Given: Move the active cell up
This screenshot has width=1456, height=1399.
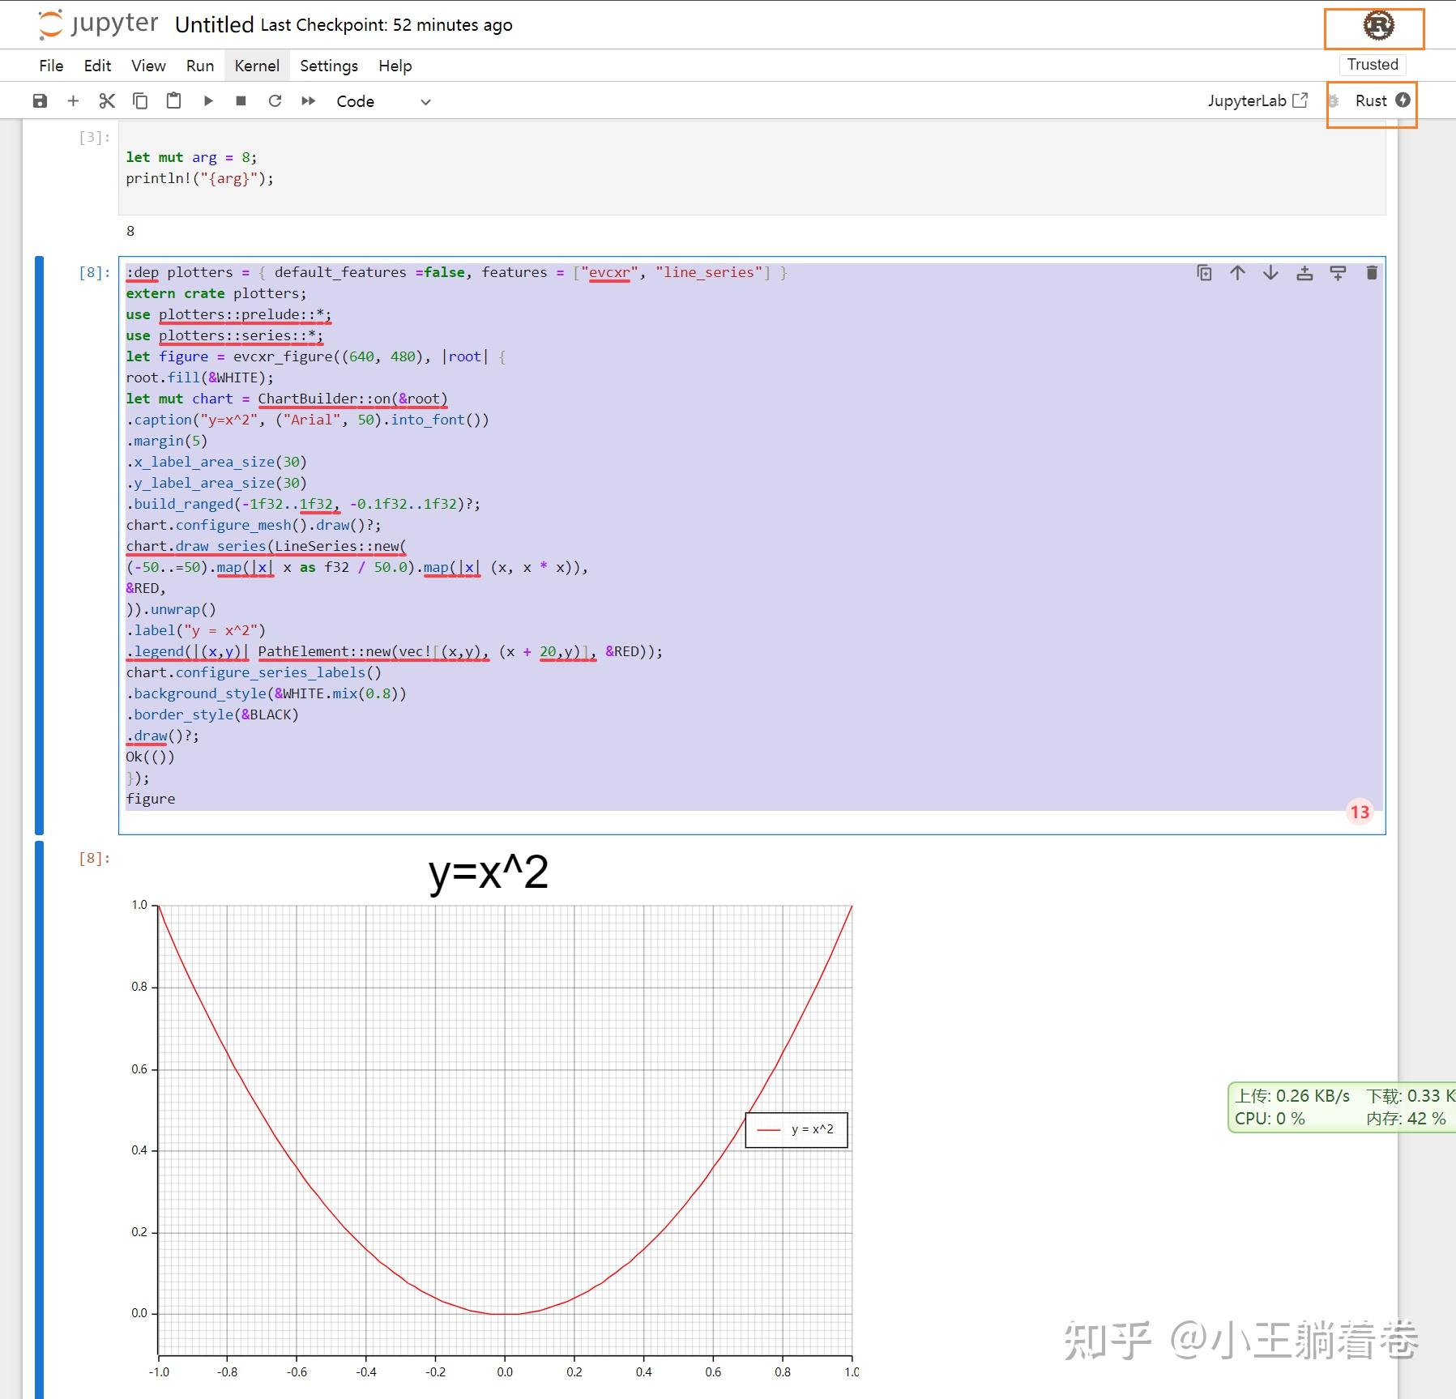Looking at the screenshot, I should click(x=1237, y=273).
